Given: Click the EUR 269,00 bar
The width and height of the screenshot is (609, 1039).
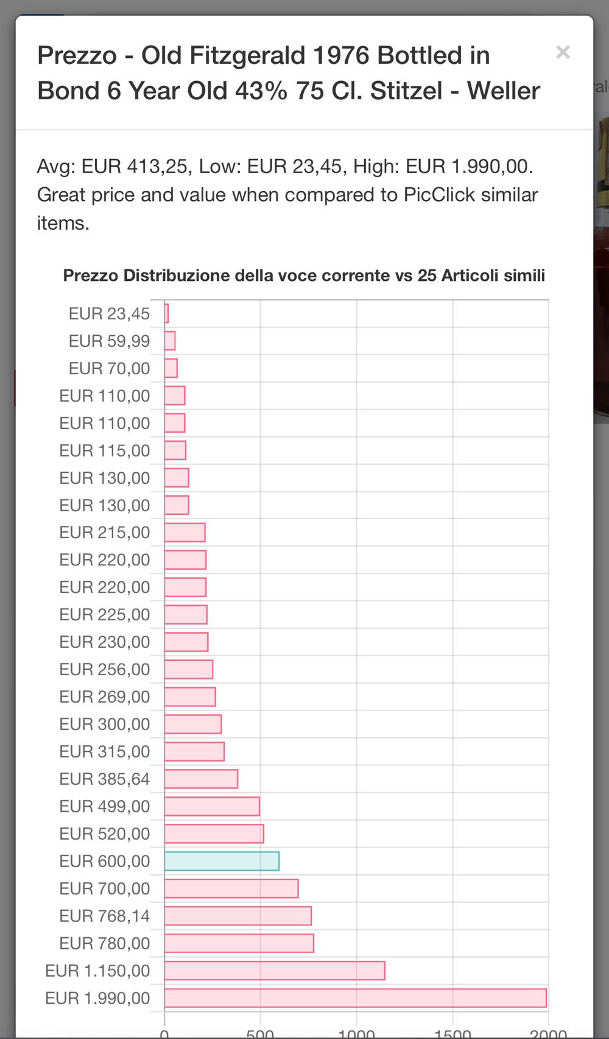Looking at the screenshot, I should click(190, 697).
